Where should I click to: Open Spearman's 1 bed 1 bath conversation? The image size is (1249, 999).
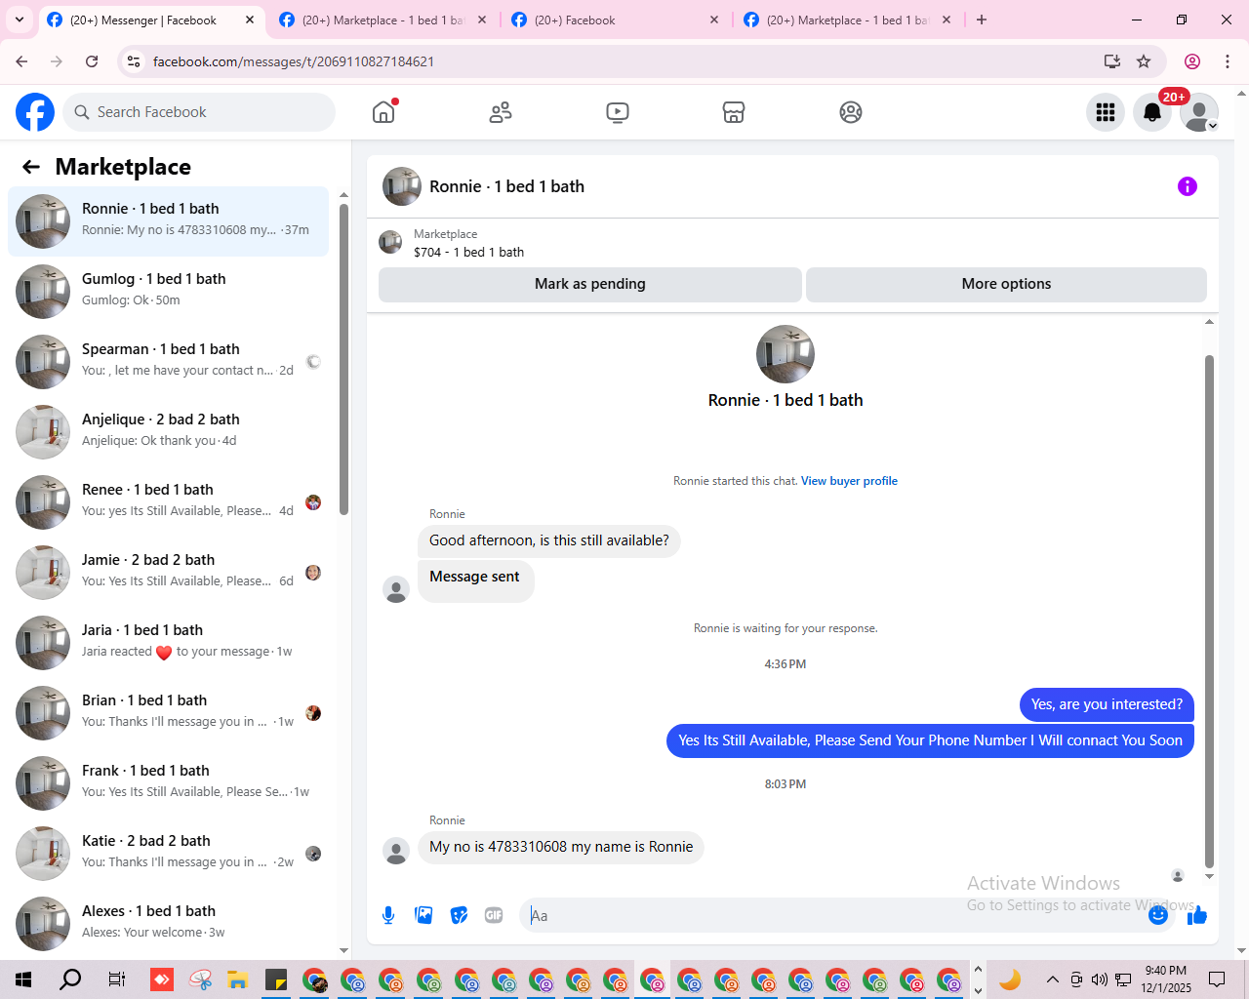pos(168,362)
